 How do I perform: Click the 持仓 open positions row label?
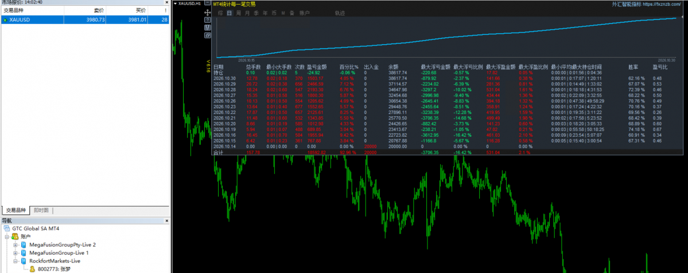(x=218, y=73)
